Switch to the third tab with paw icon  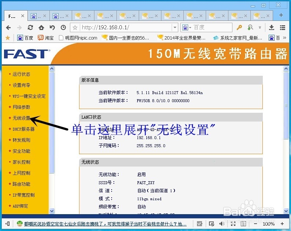tap(61, 16)
